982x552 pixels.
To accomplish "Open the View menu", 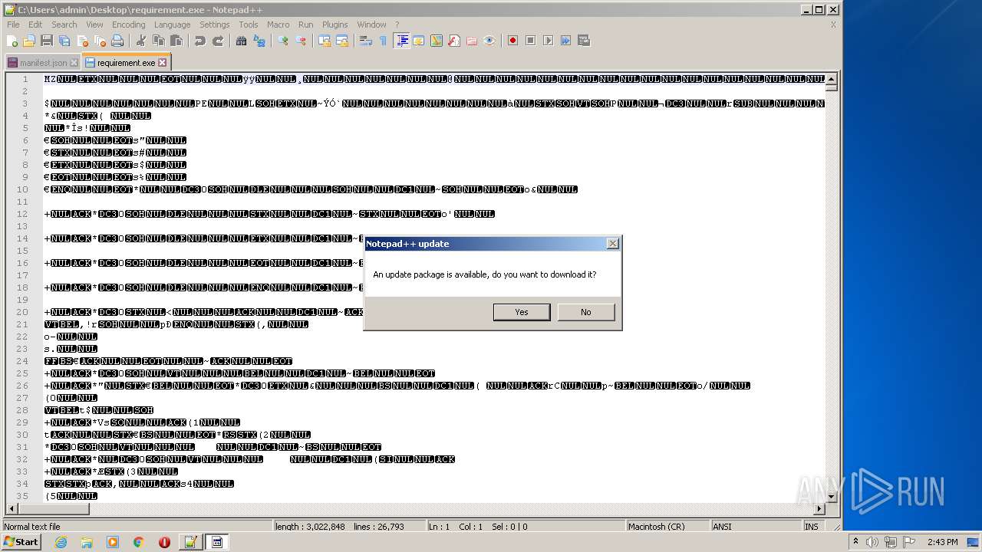I will pos(94,25).
